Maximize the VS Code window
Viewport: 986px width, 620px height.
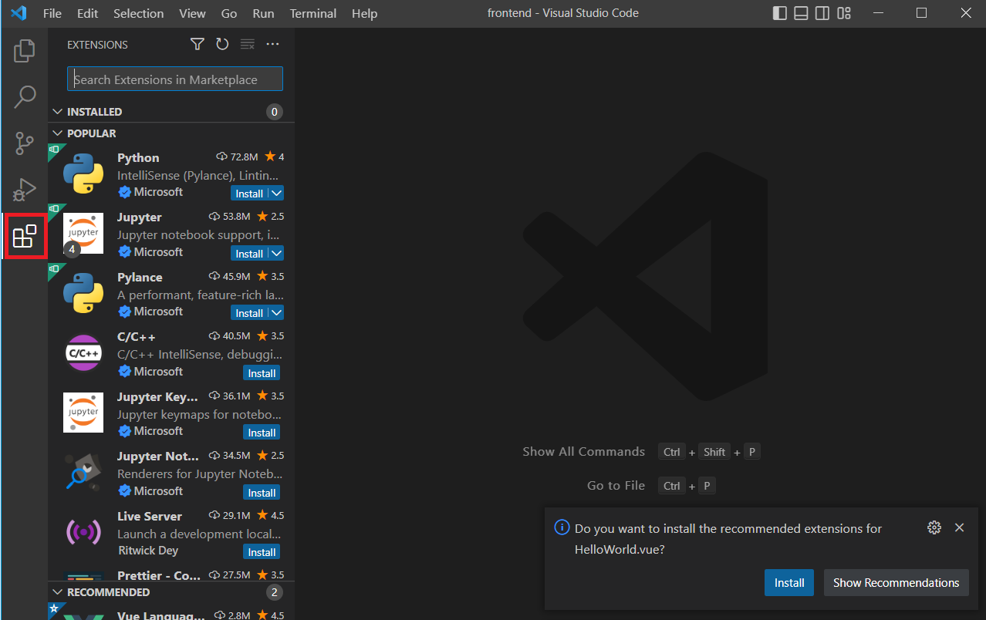(921, 13)
